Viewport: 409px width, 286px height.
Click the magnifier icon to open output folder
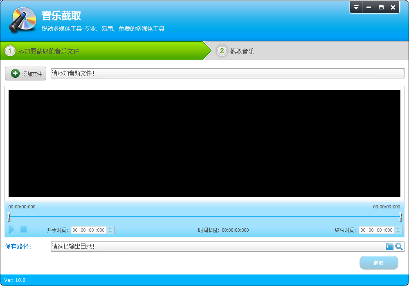click(x=399, y=246)
